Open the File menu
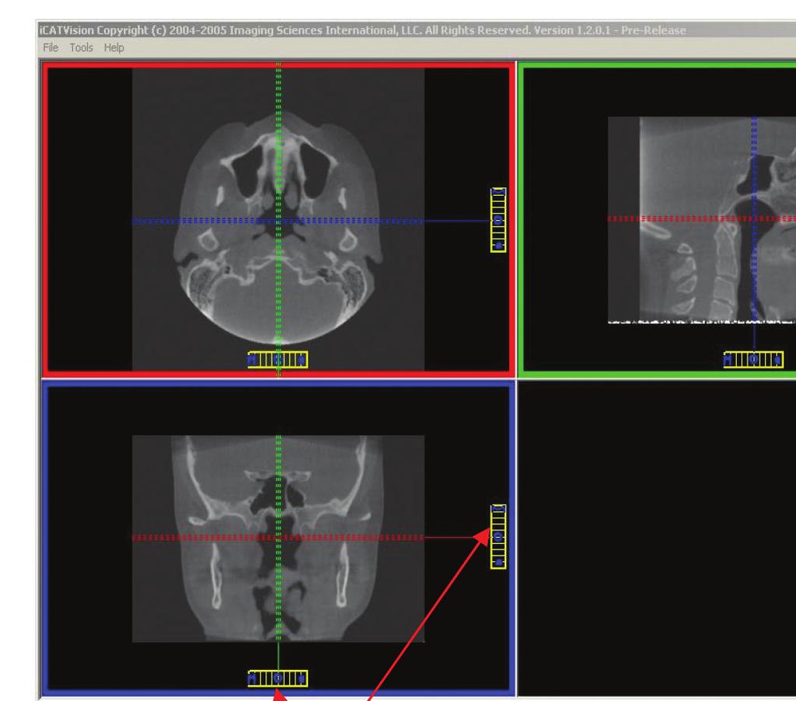796x701 pixels. point(51,47)
